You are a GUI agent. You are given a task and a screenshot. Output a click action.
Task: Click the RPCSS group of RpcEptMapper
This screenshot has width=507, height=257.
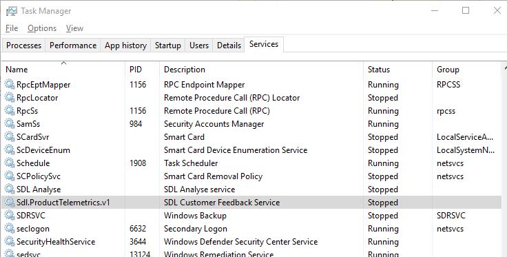[x=448, y=85]
